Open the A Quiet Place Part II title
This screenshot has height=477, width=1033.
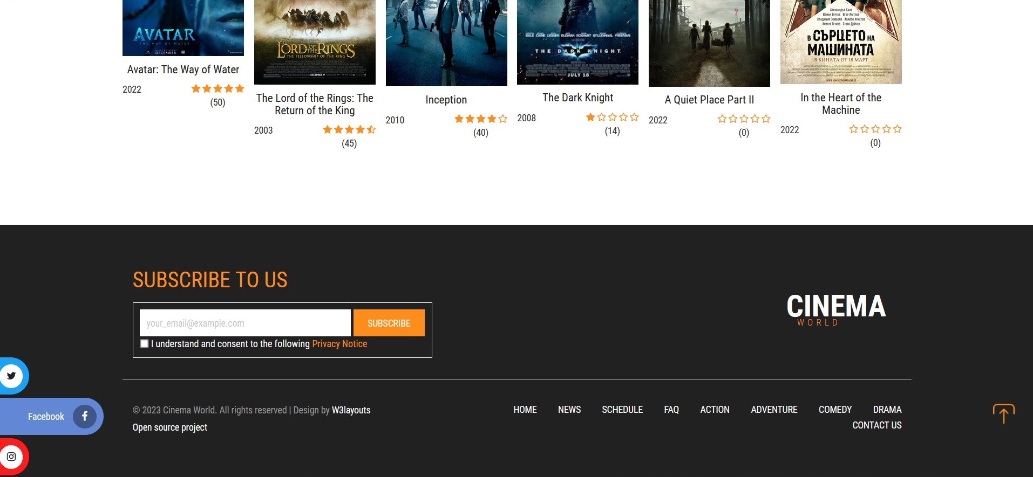[709, 100]
